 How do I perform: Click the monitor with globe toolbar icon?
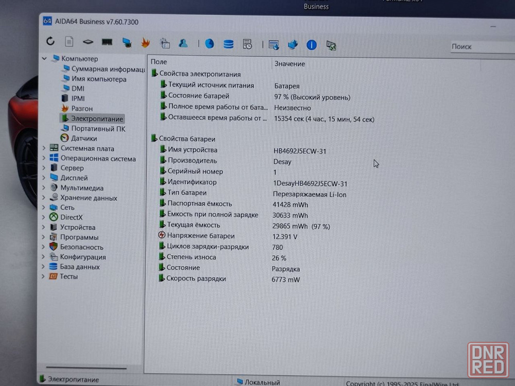tap(273, 45)
